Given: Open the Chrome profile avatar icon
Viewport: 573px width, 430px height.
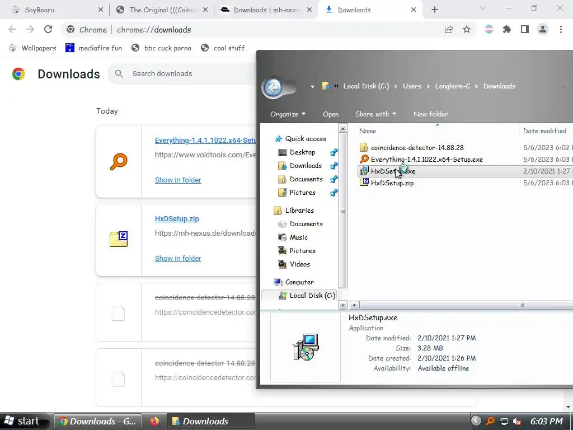Looking at the screenshot, I should [x=543, y=30].
